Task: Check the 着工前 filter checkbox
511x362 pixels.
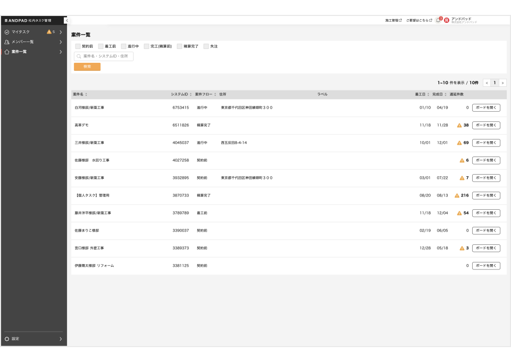Action: tap(101, 46)
